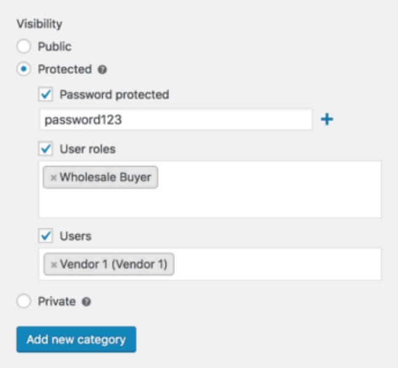Select the Protected visibility option

click(23, 70)
